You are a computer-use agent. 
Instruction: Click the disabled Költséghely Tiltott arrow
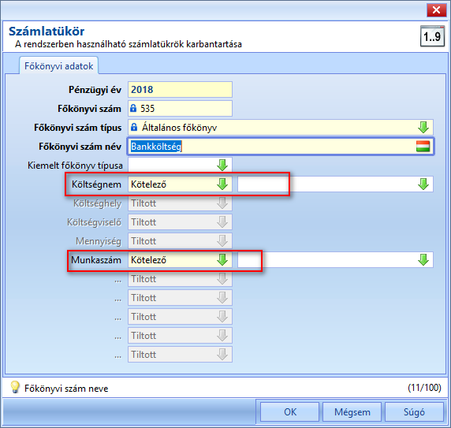pyautogui.click(x=222, y=203)
